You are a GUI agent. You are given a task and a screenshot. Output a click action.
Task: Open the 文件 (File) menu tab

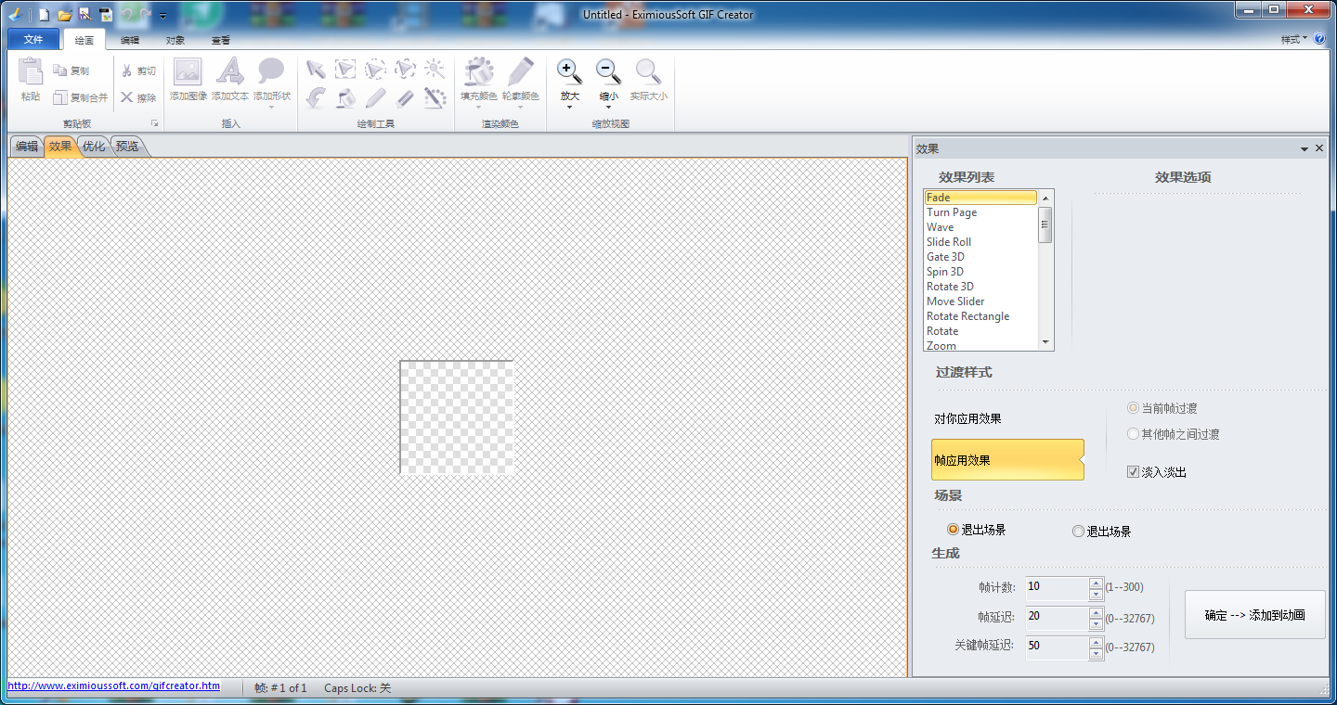(33, 40)
